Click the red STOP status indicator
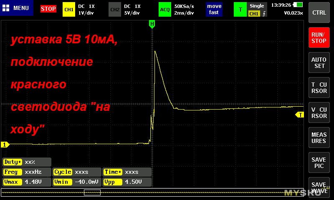Image resolution: width=334 pixels, height=200 pixels. click(48, 9)
